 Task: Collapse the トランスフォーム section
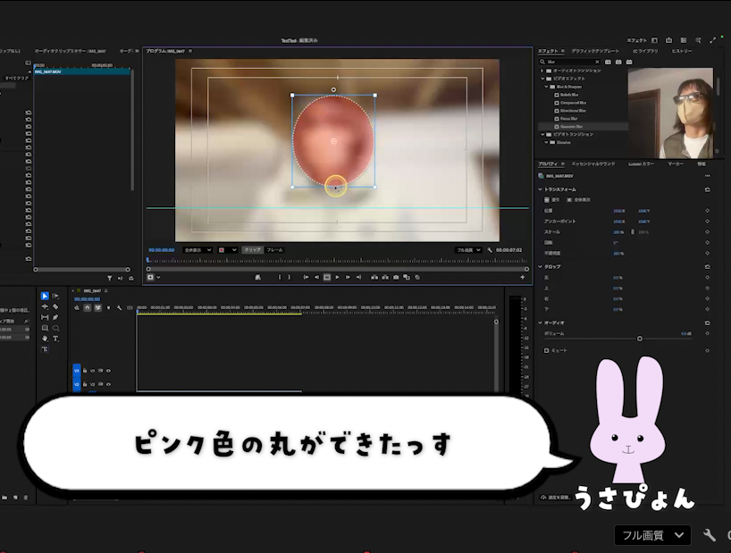point(540,189)
